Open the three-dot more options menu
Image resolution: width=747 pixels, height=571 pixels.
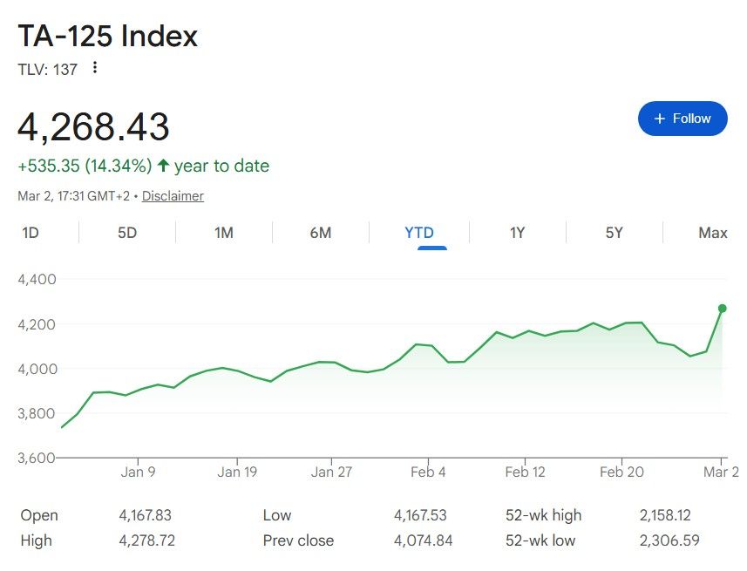95,68
